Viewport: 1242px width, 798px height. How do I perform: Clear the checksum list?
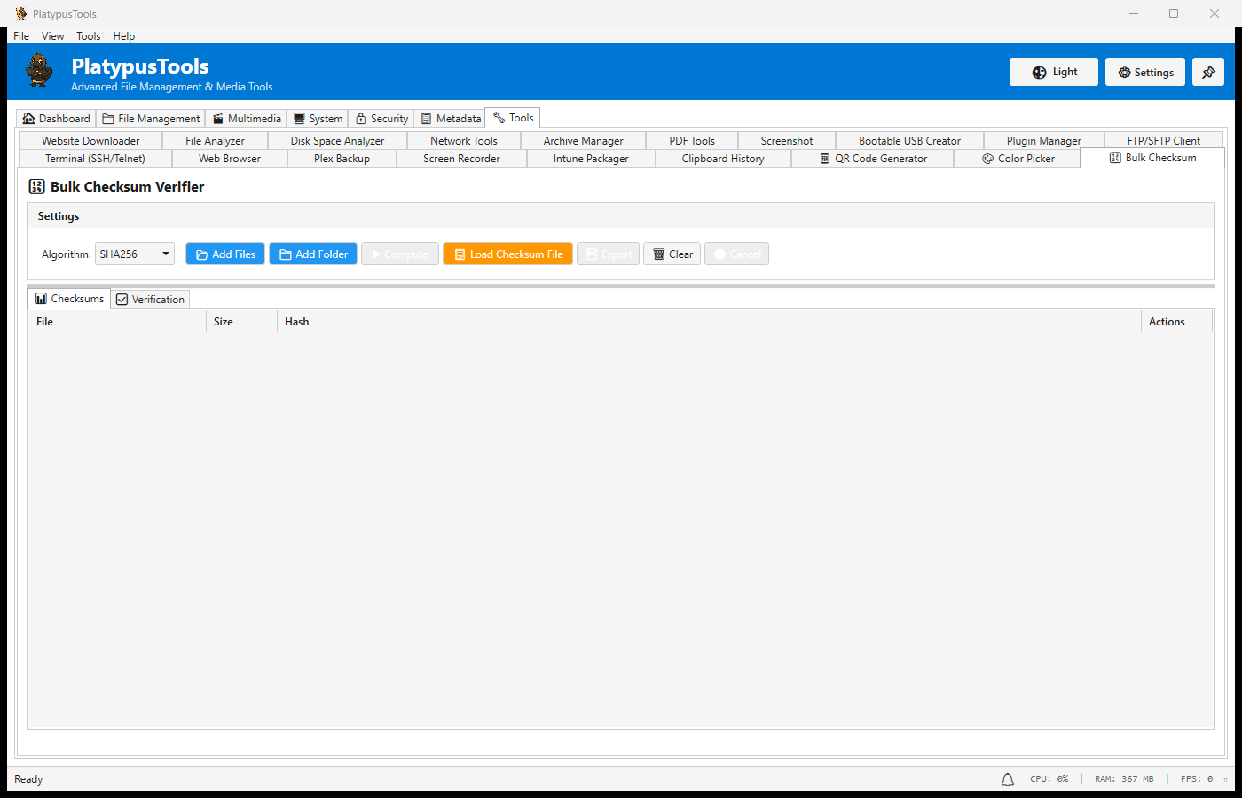coord(672,254)
